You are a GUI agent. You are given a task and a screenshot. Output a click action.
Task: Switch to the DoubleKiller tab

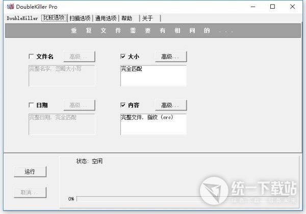click(x=22, y=18)
